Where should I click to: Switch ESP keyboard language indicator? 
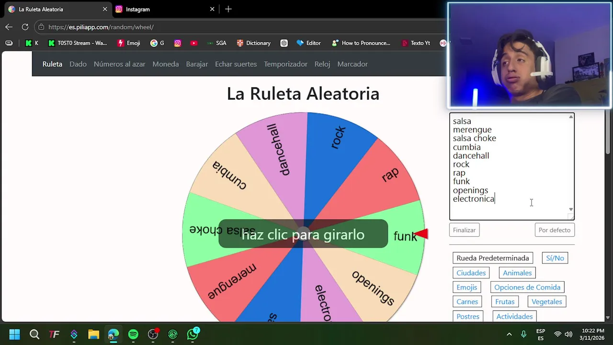pyautogui.click(x=541, y=334)
